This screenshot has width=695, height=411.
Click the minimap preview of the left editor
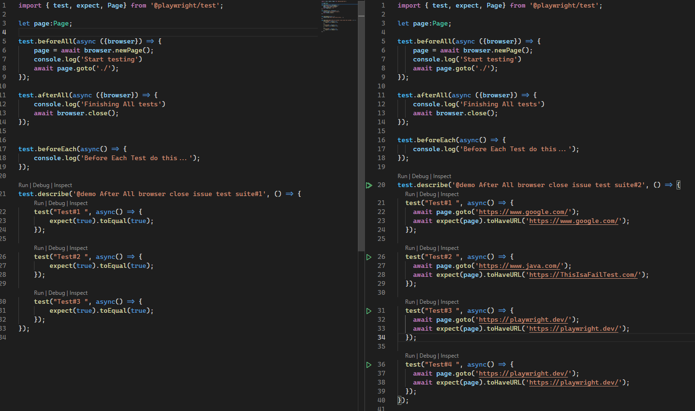[339, 17]
